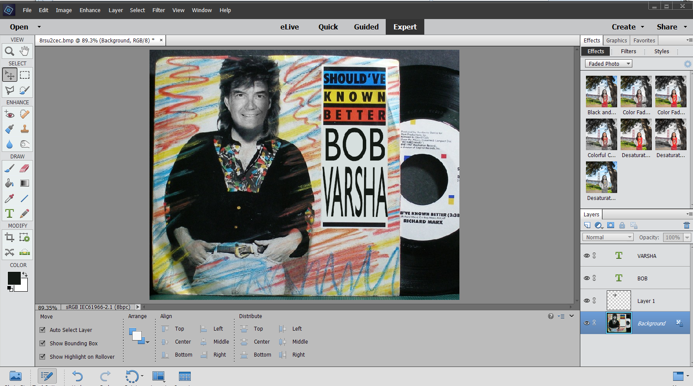Select the Move tool
Screen dimensions: 693x386
[x=10, y=75]
